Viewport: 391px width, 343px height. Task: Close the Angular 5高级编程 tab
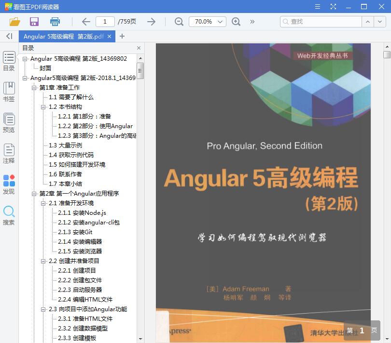coord(109,36)
